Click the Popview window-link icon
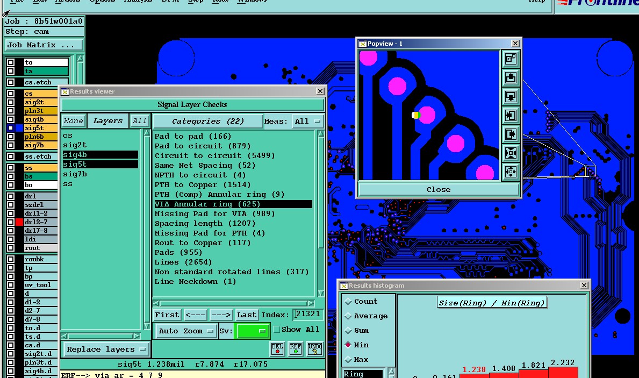 [x=511, y=59]
